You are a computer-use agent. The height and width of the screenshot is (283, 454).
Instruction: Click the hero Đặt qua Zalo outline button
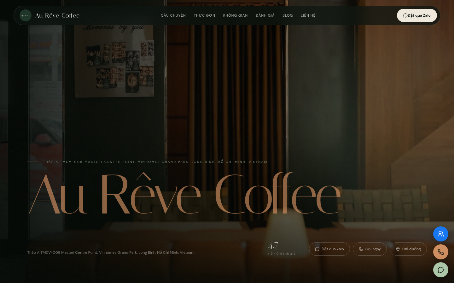pos(329,249)
